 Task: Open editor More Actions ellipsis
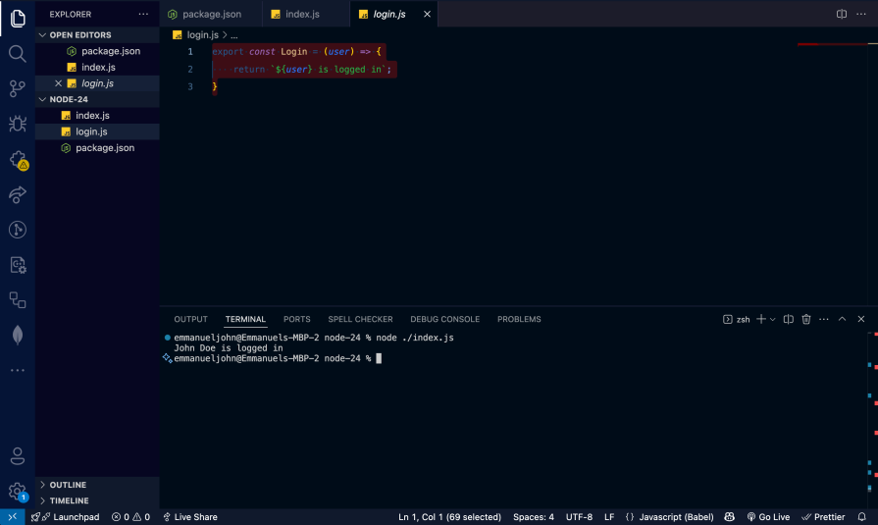click(x=861, y=14)
